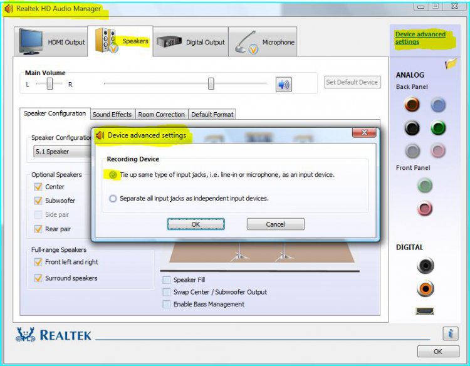Click the orange digital coaxial jack
The height and width of the screenshot is (366, 470).
[426, 288]
